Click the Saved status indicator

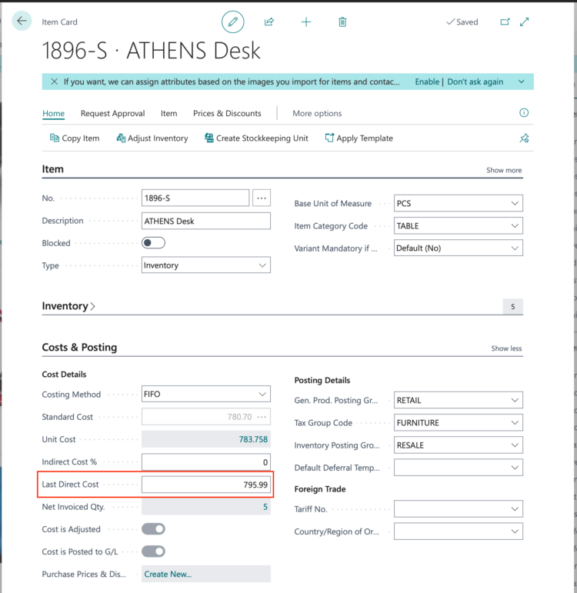coord(462,22)
